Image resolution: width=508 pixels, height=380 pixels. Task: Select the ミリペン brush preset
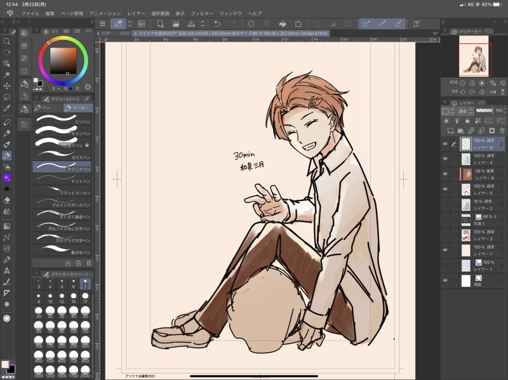point(62,121)
